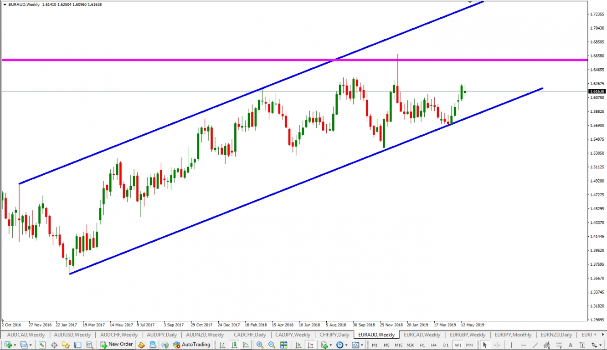The width and height of the screenshot is (607, 350).
Task: Expand the Profiles dropdown arrow
Action: pyautogui.click(x=31, y=345)
